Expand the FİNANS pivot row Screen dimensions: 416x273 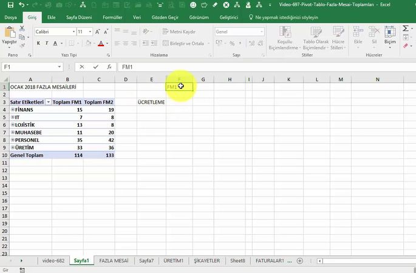click(13, 109)
